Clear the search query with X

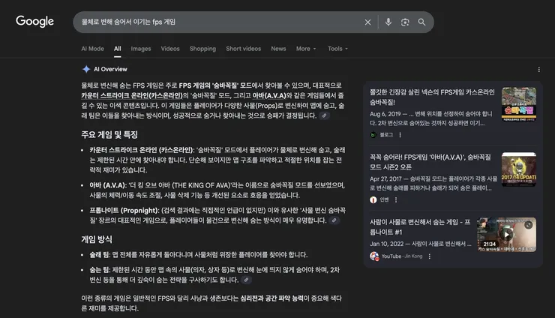pos(367,22)
